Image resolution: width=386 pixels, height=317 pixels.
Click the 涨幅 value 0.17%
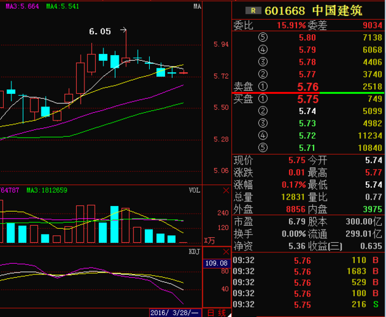pyautogui.click(x=294, y=184)
